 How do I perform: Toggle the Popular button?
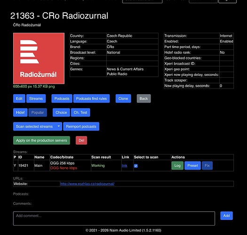[x=38, y=113]
